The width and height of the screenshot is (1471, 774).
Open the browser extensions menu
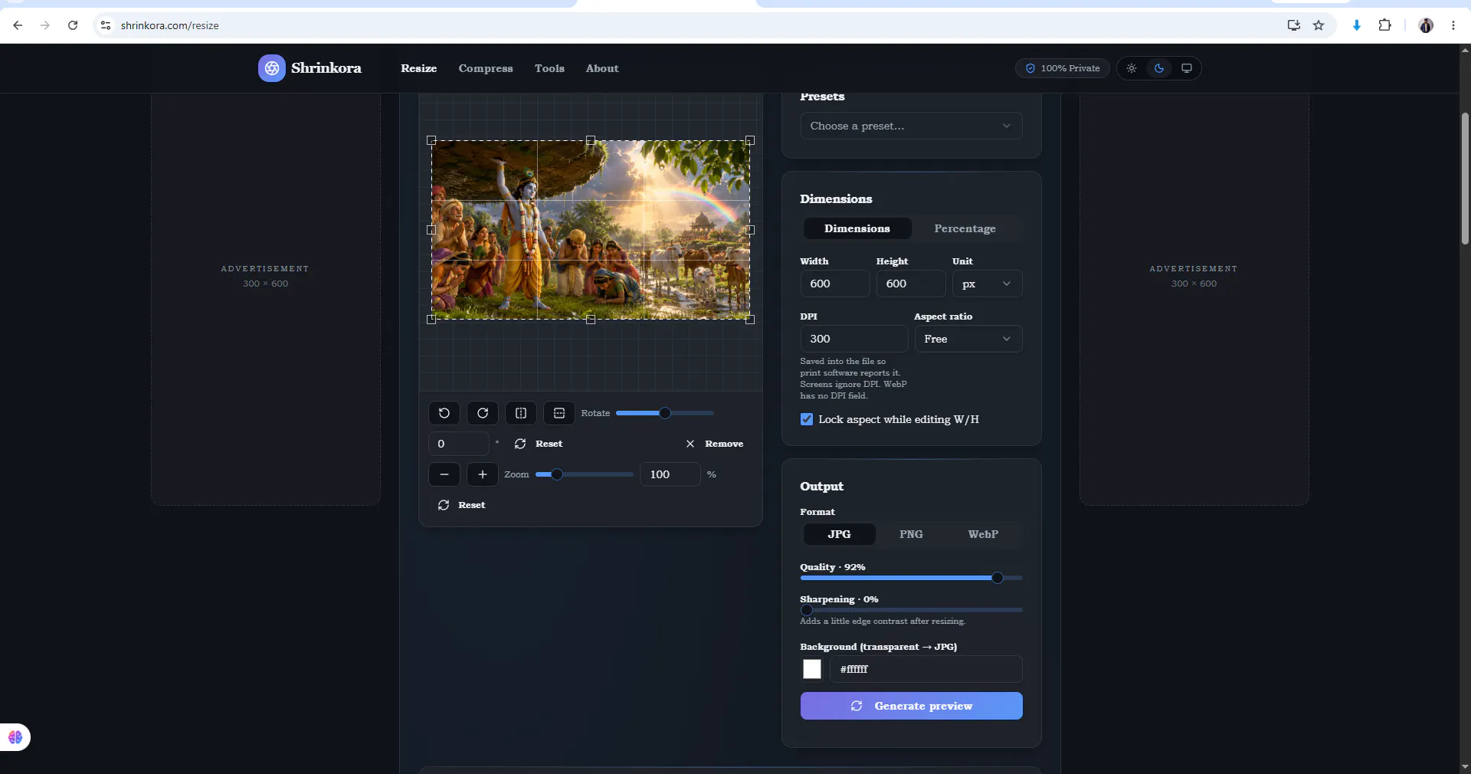1384,25
